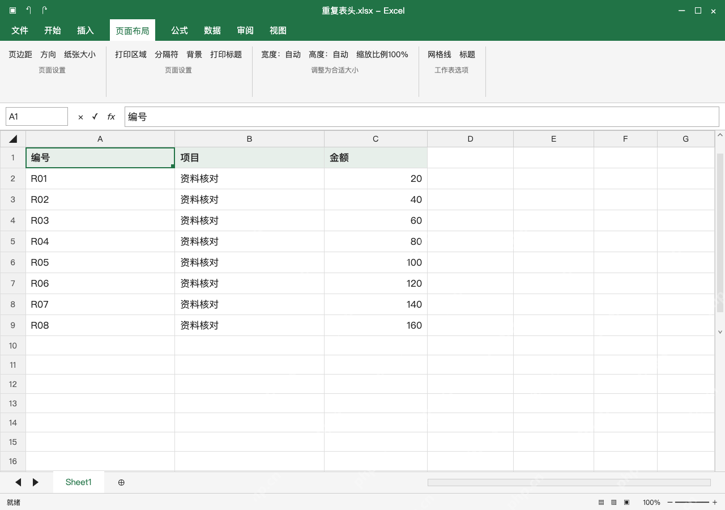The width and height of the screenshot is (725, 510).
Task: Switch to the 公式 ribbon tab
Action: click(180, 31)
